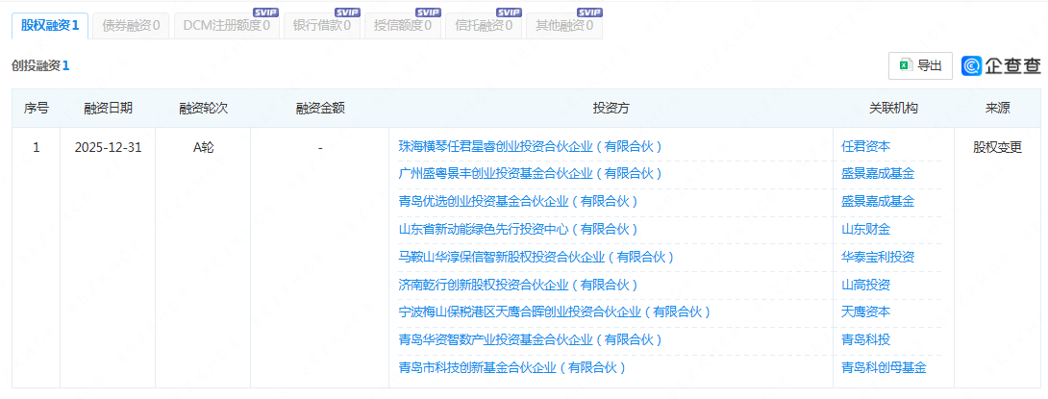Open the DCM注册额度 tab

[x=227, y=26]
